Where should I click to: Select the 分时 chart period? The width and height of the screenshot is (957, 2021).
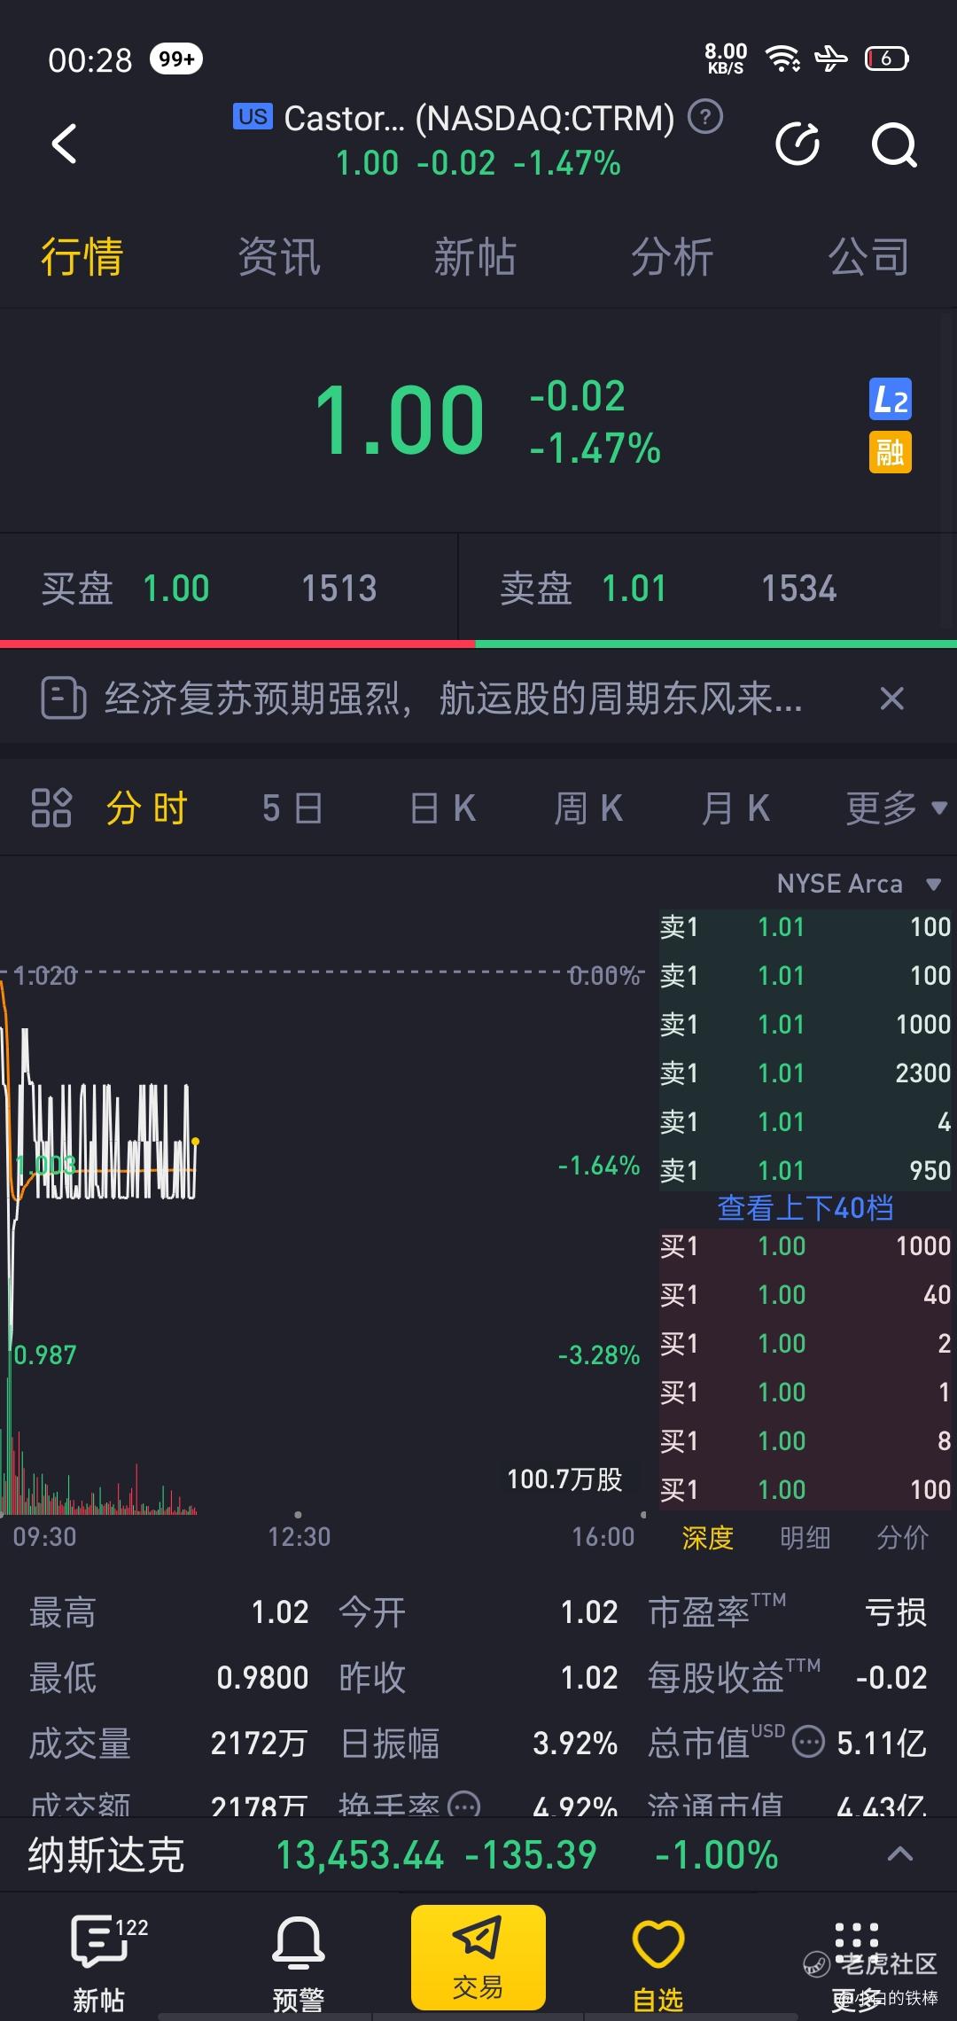147,808
